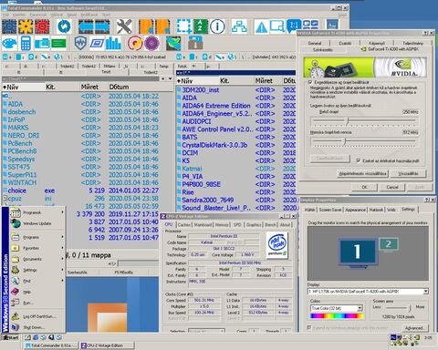Click the gray download arrow box icon
This screenshot has height=350, width=438.
point(195,44)
